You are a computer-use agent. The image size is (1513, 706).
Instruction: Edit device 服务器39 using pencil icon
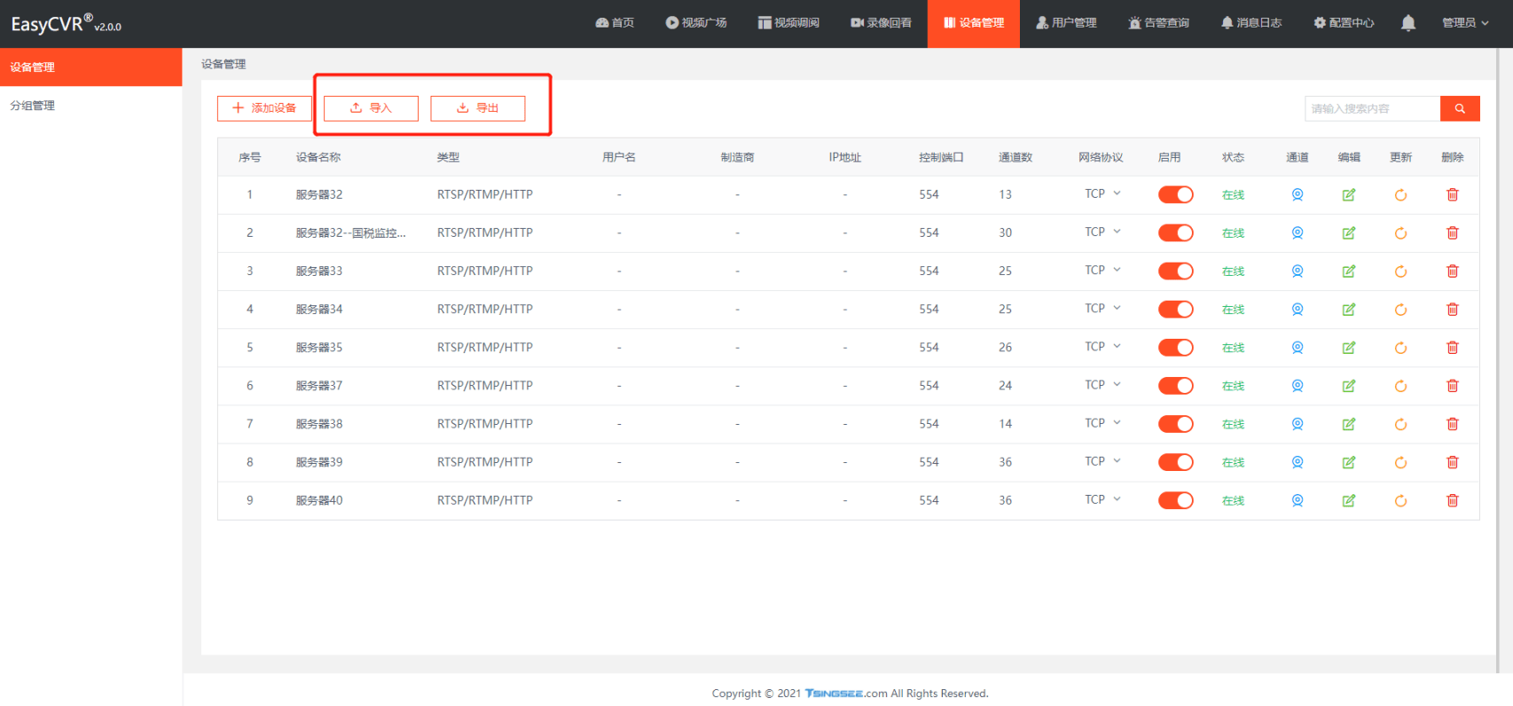click(x=1348, y=462)
